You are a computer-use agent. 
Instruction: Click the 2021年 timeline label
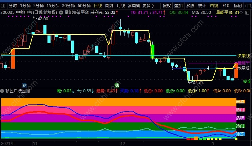point(7,143)
